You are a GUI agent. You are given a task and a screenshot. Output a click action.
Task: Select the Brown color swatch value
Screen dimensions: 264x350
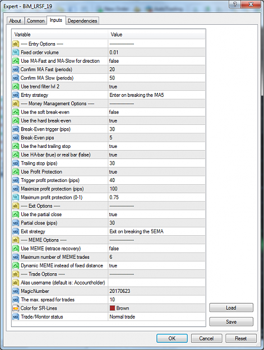point(112,308)
